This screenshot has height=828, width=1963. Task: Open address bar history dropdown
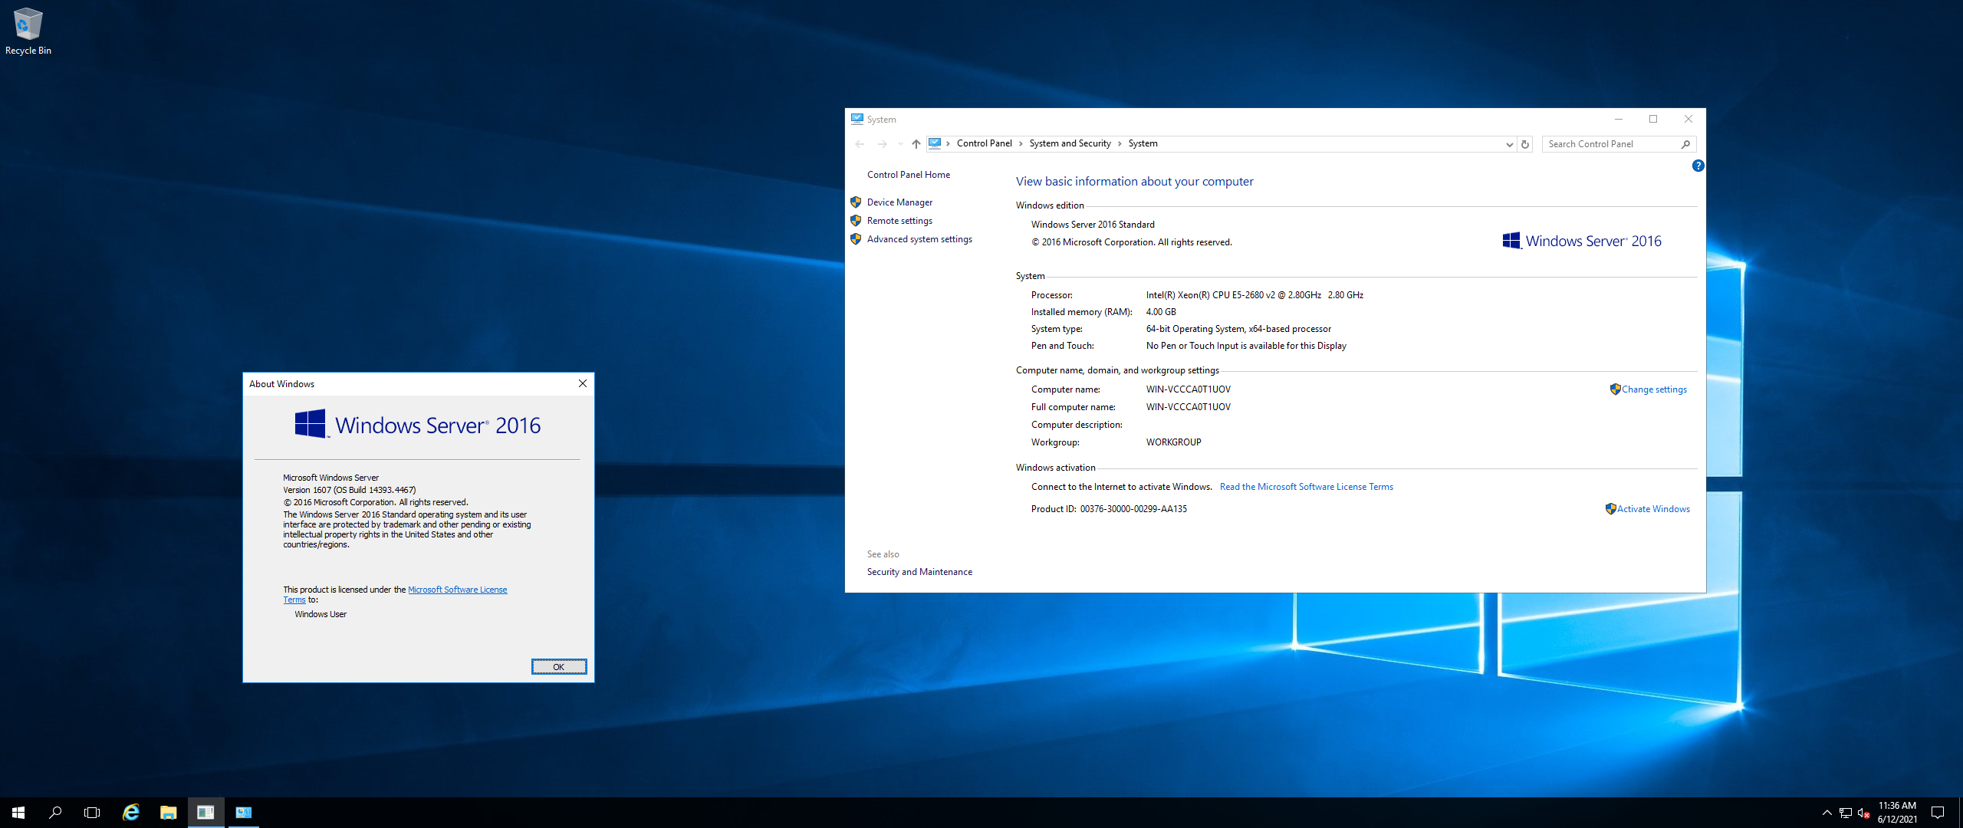(1509, 144)
